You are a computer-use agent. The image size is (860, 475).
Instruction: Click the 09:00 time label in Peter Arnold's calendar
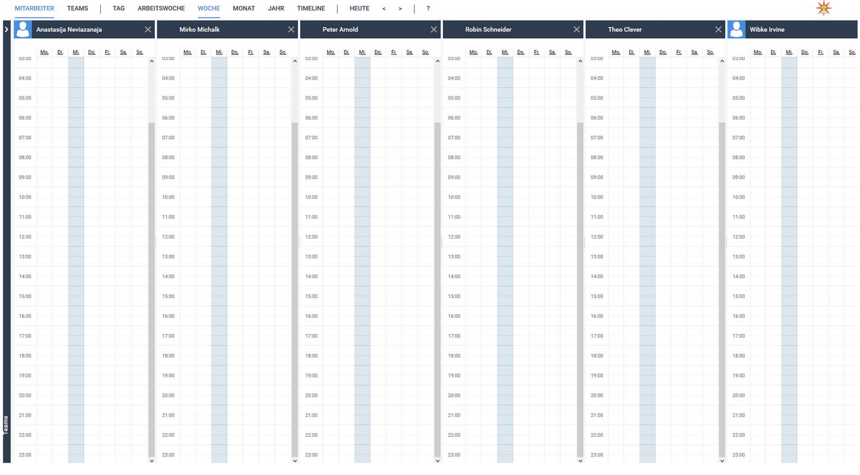click(x=311, y=177)
